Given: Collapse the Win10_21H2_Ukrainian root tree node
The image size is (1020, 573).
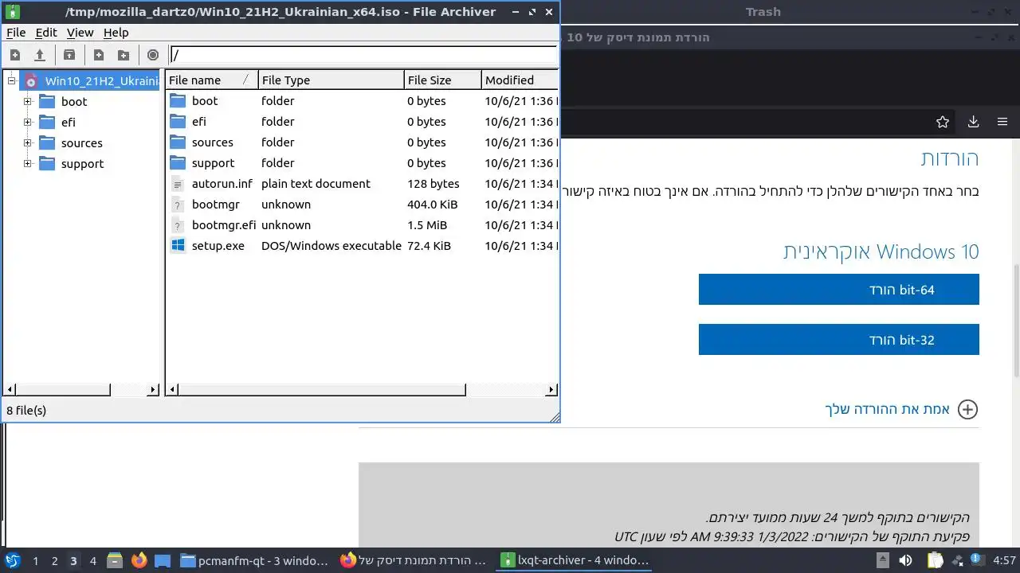Looking at the screenshot, I should pyautogui.click(x=12, y=80).
